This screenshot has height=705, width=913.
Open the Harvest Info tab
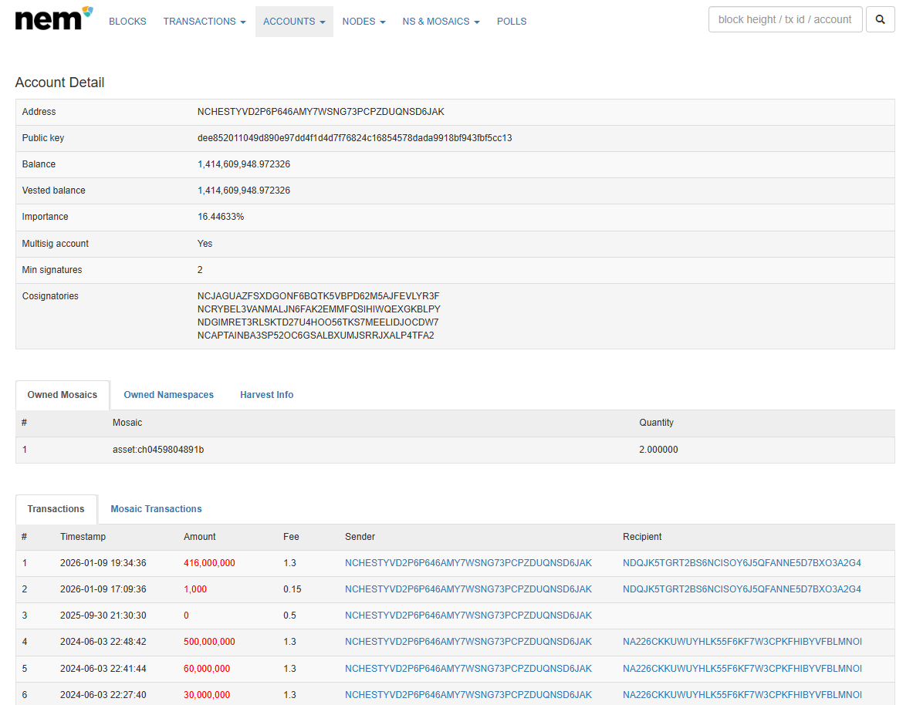pos(266,394)
